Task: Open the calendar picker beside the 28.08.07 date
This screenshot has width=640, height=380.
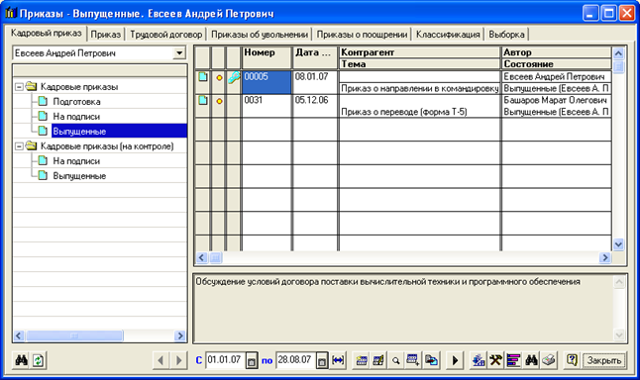Action: [322, 361]
